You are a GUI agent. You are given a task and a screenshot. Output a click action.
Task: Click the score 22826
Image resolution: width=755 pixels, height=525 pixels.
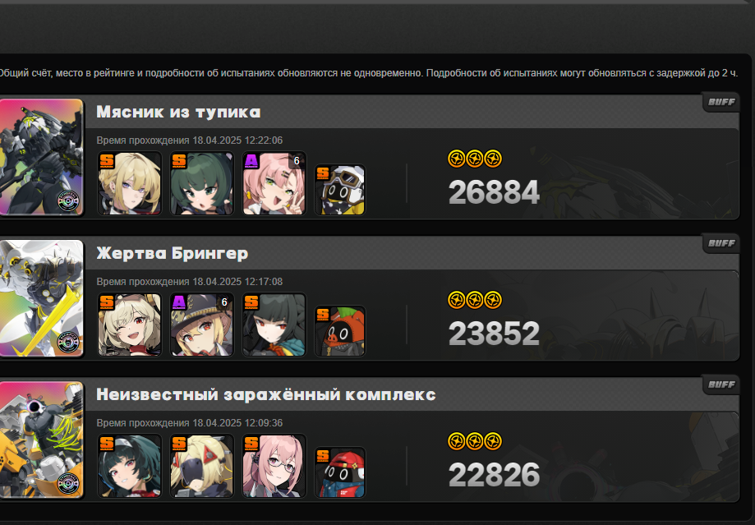click(494, 475)
